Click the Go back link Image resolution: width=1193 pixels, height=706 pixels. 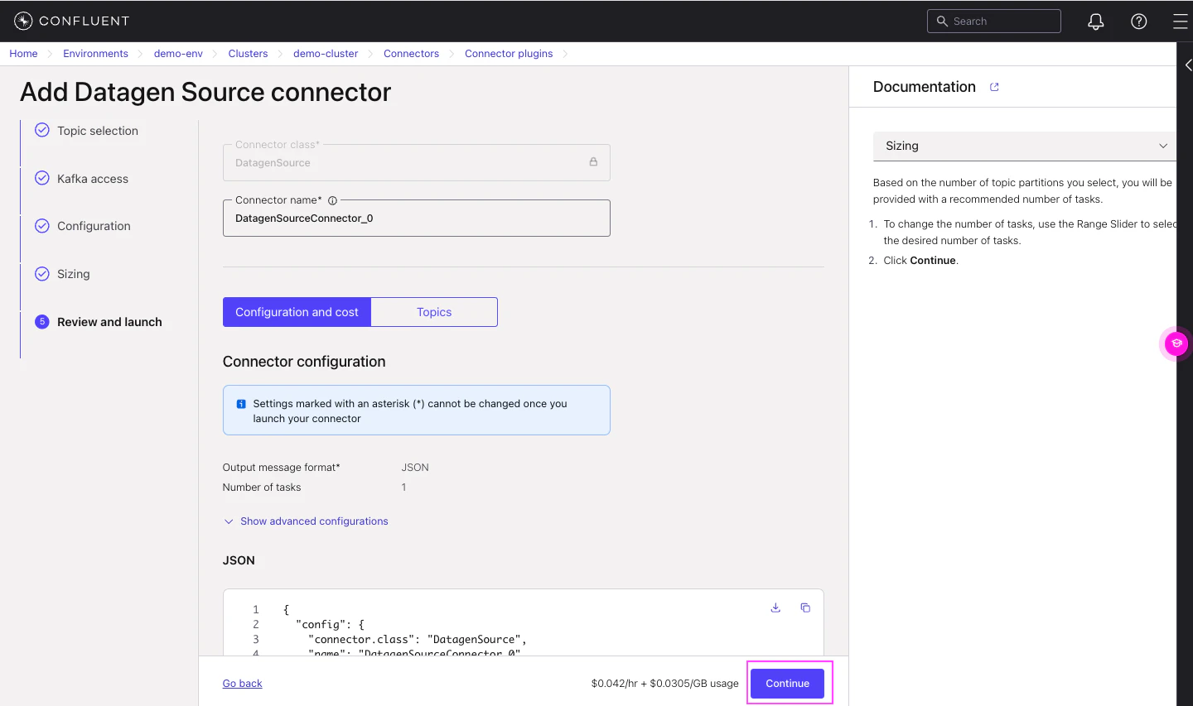coord(242,684)
